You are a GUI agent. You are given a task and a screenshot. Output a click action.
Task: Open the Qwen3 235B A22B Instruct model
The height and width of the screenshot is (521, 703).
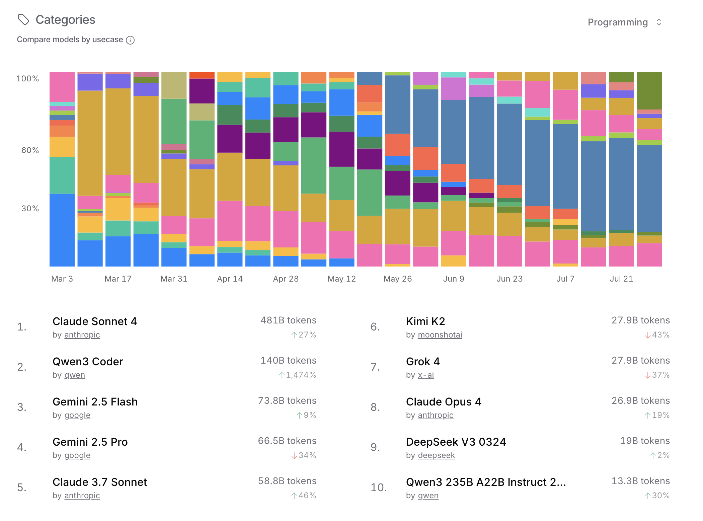486,482
